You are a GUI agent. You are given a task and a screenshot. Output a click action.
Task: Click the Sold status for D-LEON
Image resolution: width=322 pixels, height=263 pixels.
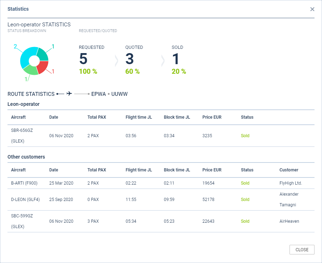tap(245, 200)
